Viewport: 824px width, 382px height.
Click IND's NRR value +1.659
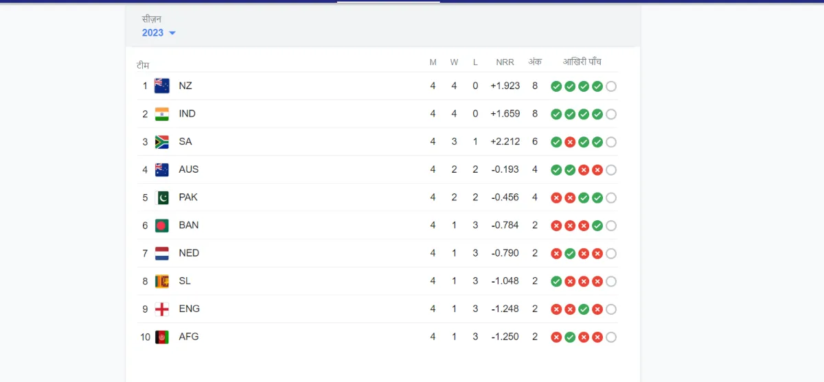[x=505, y=114]
